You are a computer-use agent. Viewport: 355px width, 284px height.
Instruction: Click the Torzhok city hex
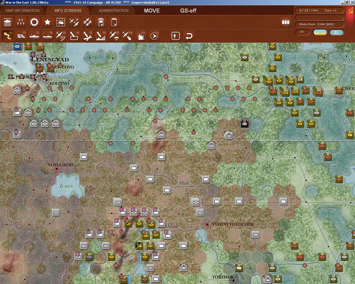(x=233, y=280)
